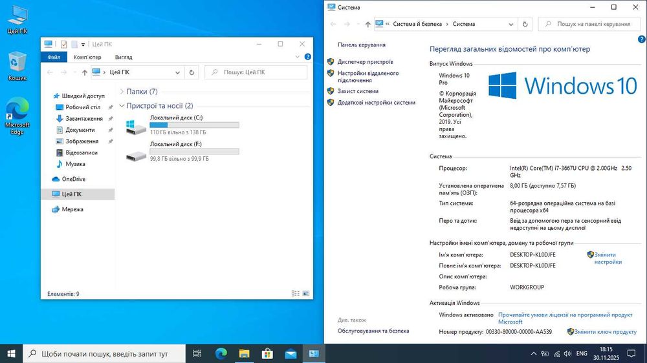Show hidden tray icons with the chevron

point(534,353)
